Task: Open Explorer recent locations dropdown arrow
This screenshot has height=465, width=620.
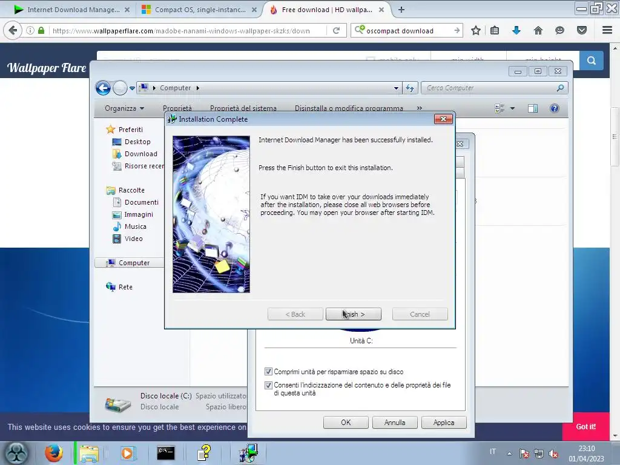Action: point(132,88)
